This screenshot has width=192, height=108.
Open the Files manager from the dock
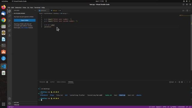point(3,26)
